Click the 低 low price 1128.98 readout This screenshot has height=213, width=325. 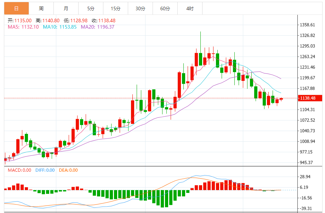pos(75,20)
